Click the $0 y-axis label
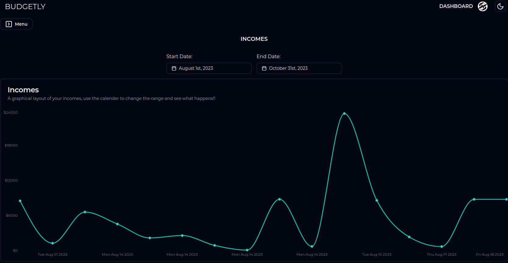 pyautogui.click(x=15, y=251)
